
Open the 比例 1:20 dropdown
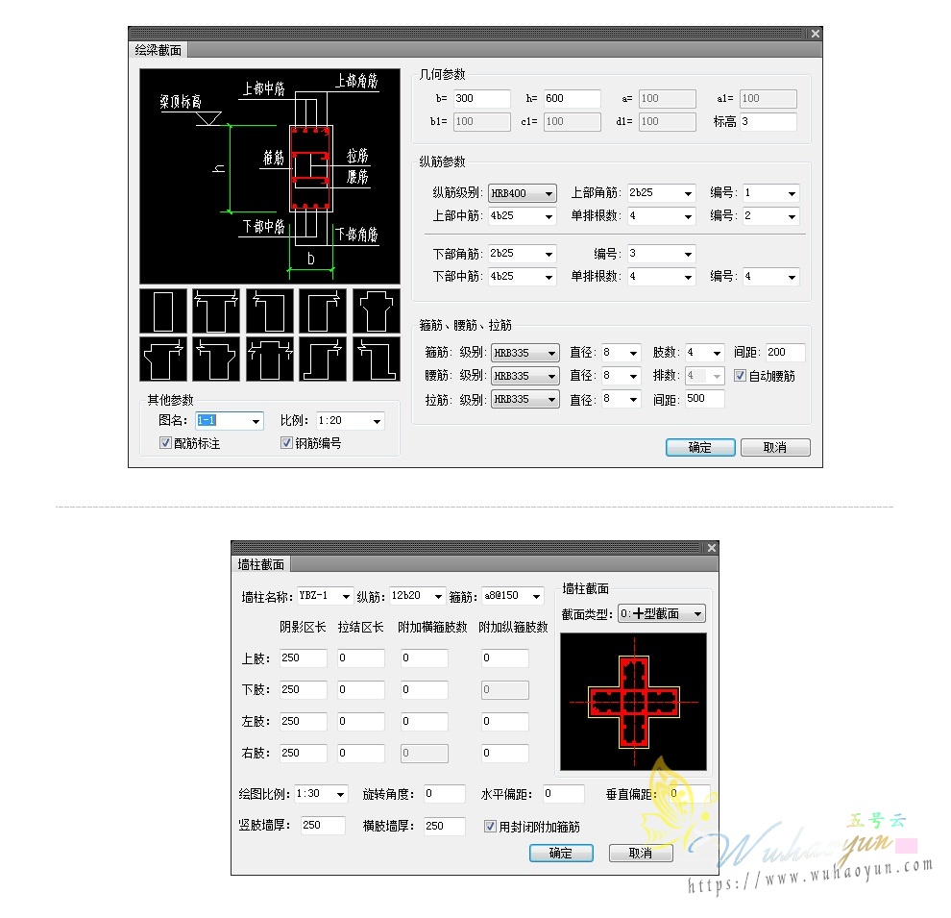351,420
